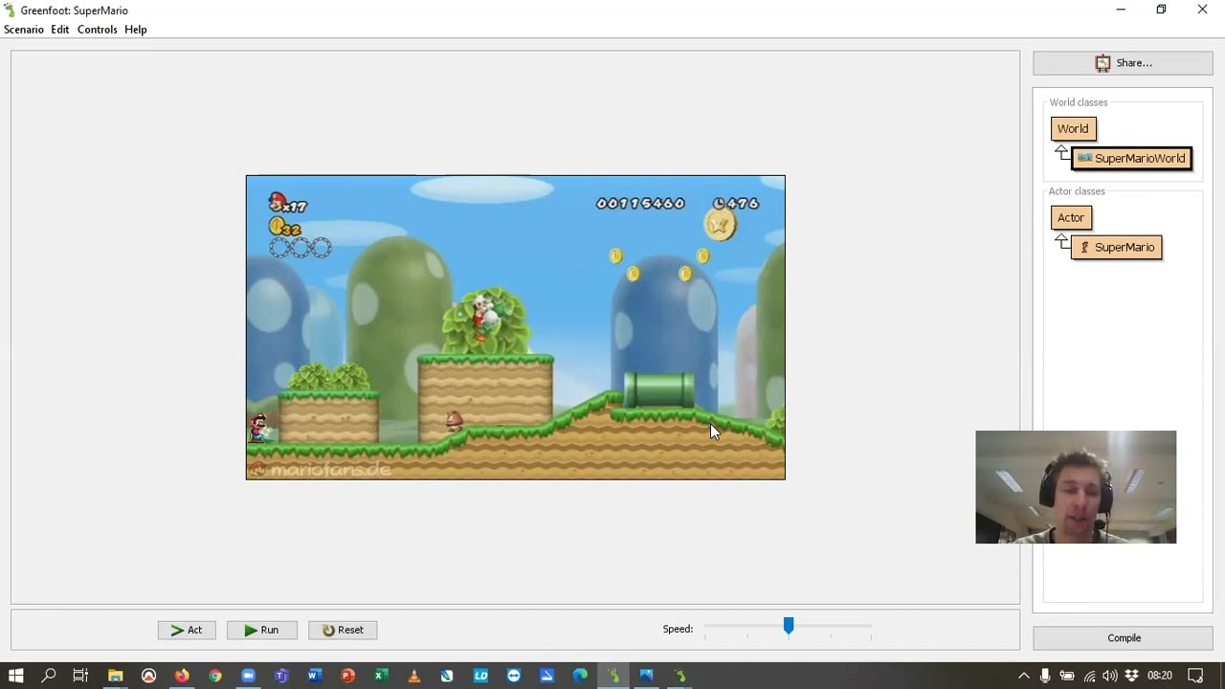
Task: Open Microsoft Word from the taskbar
Action: click(x=314, y=676)
